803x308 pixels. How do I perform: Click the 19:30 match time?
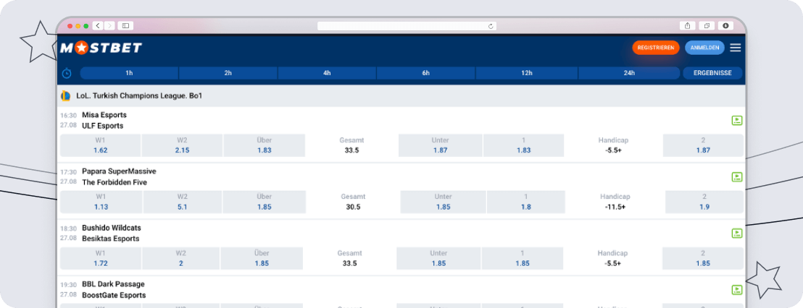68,285
